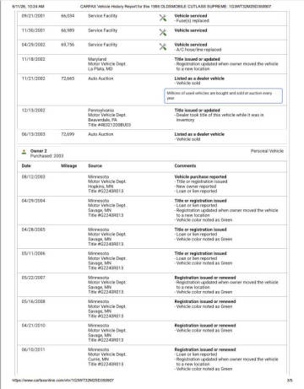Open the carfaxonline URL in the page footer
This screenshot has width=304, height=389.
tap(63, 381)
